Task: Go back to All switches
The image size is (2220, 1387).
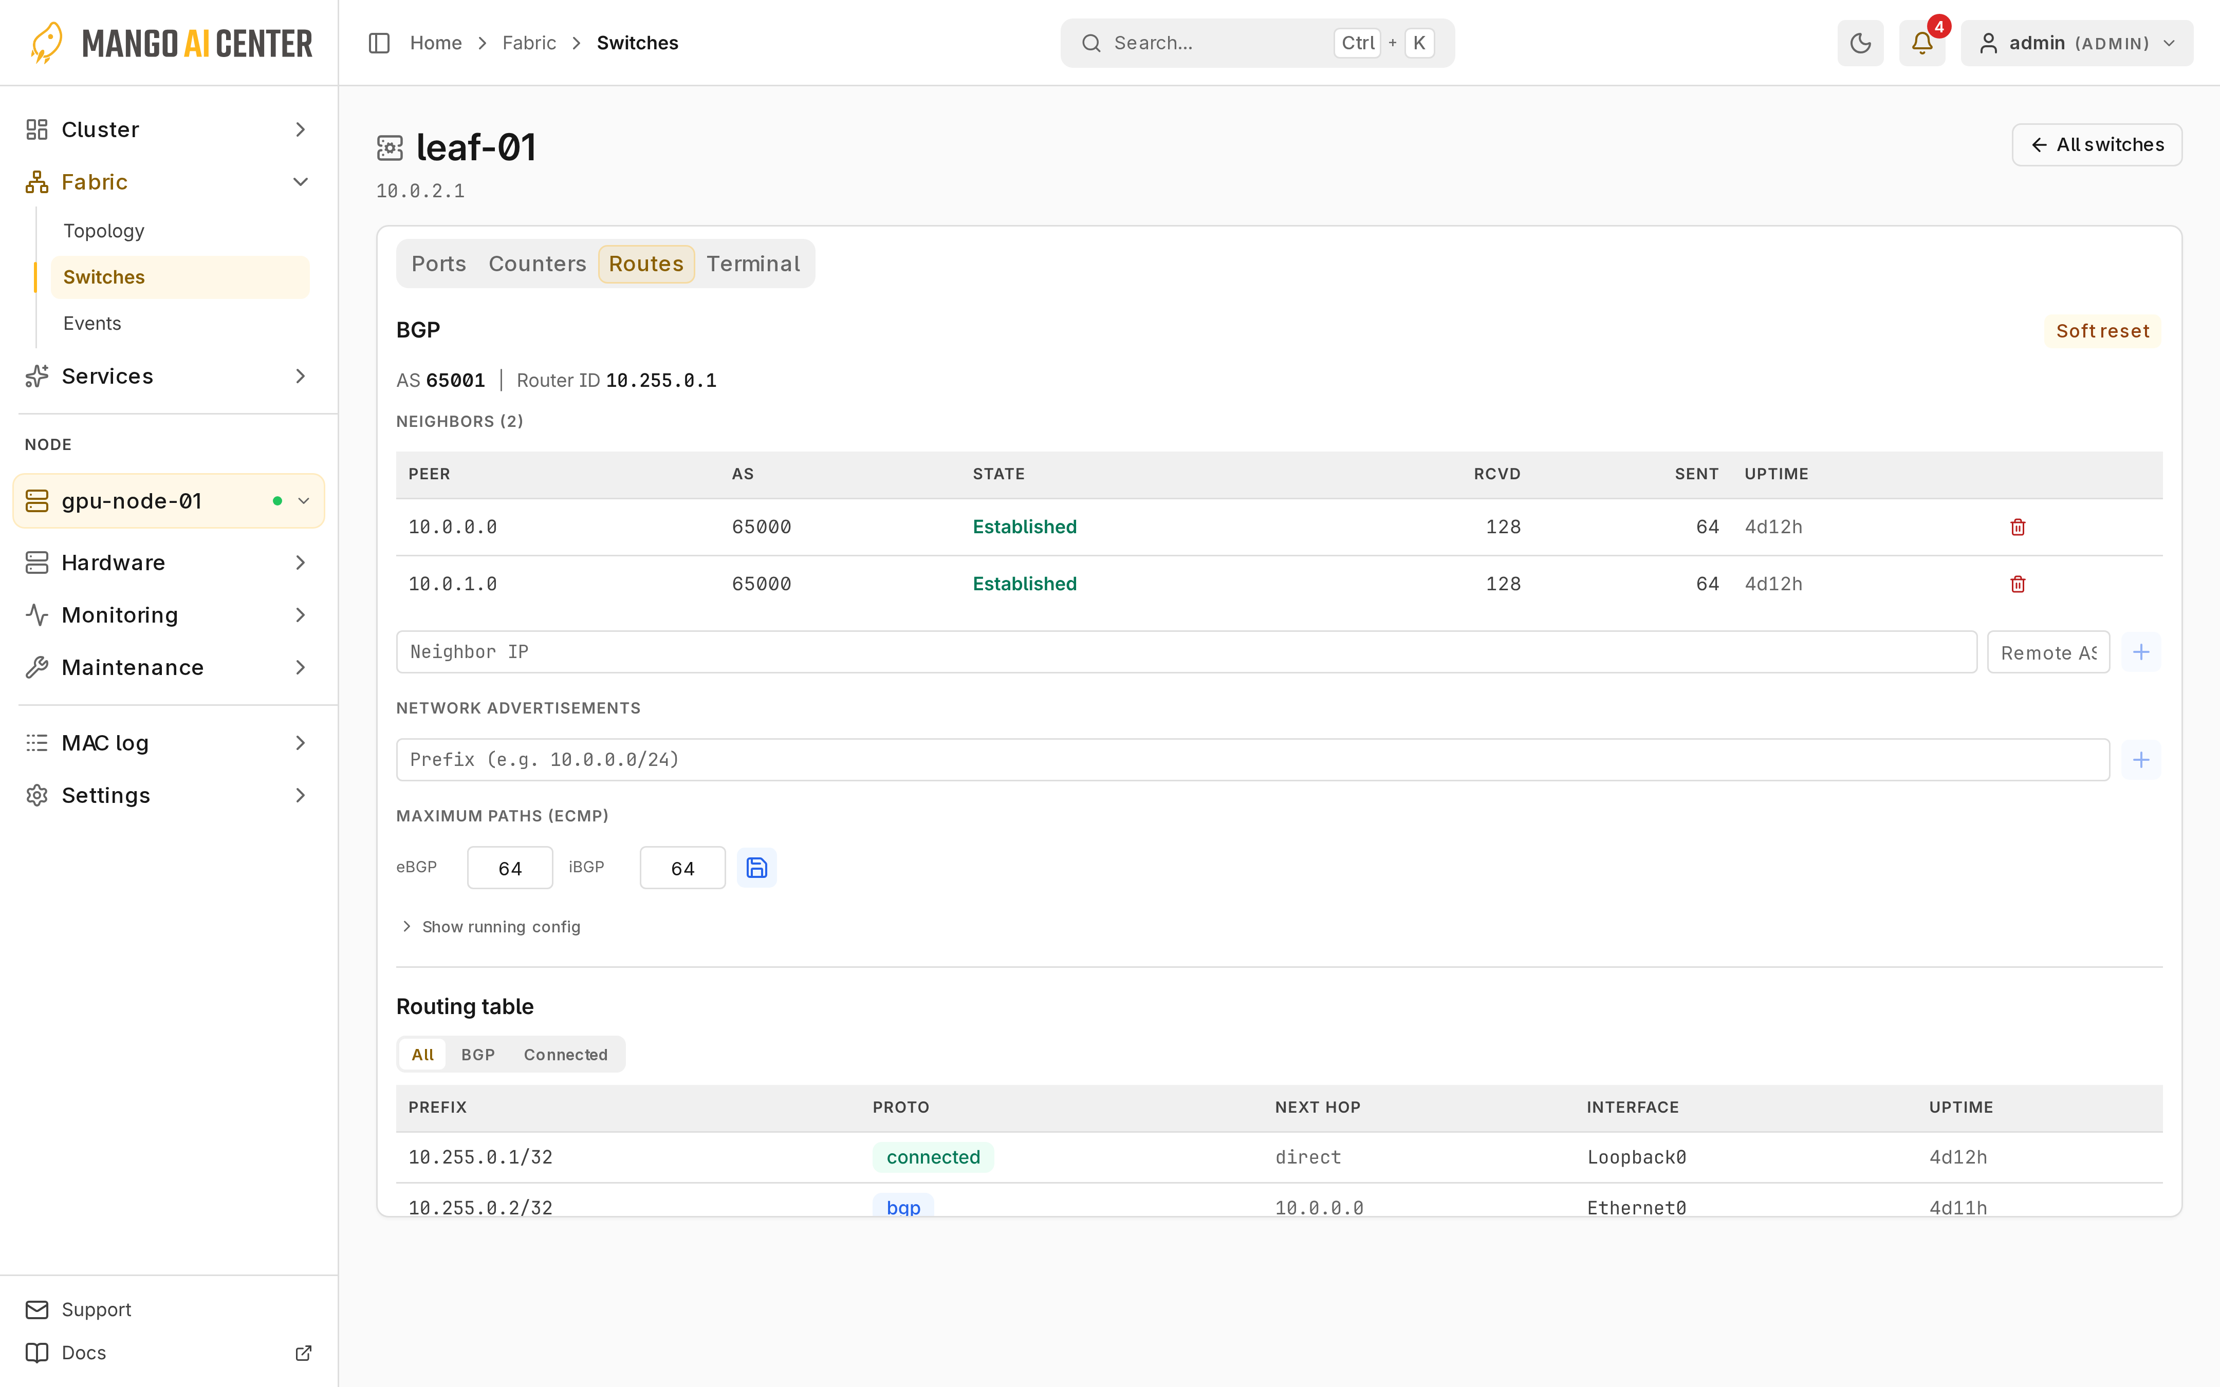Action: pos(2096,145)
